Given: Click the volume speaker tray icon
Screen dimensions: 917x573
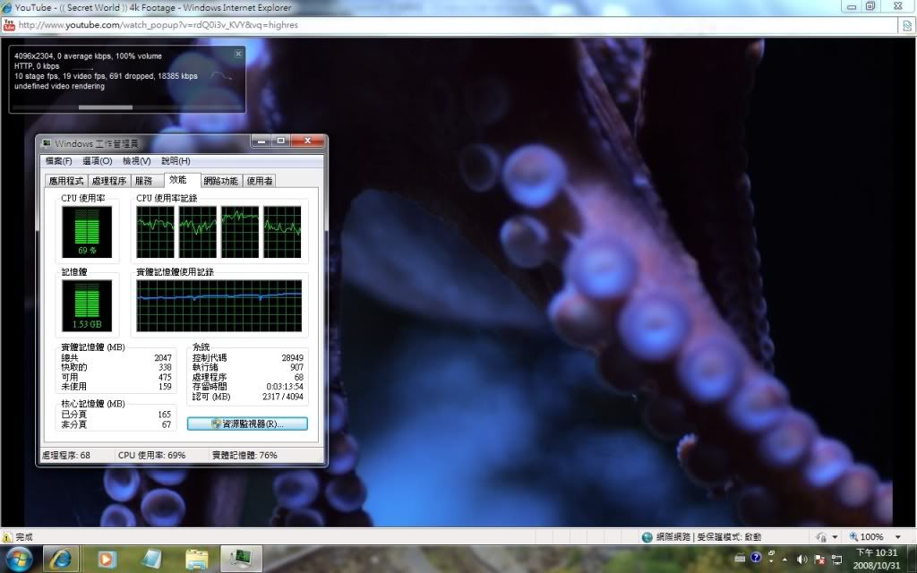Looking at the screenshot, I should (801, 560).
